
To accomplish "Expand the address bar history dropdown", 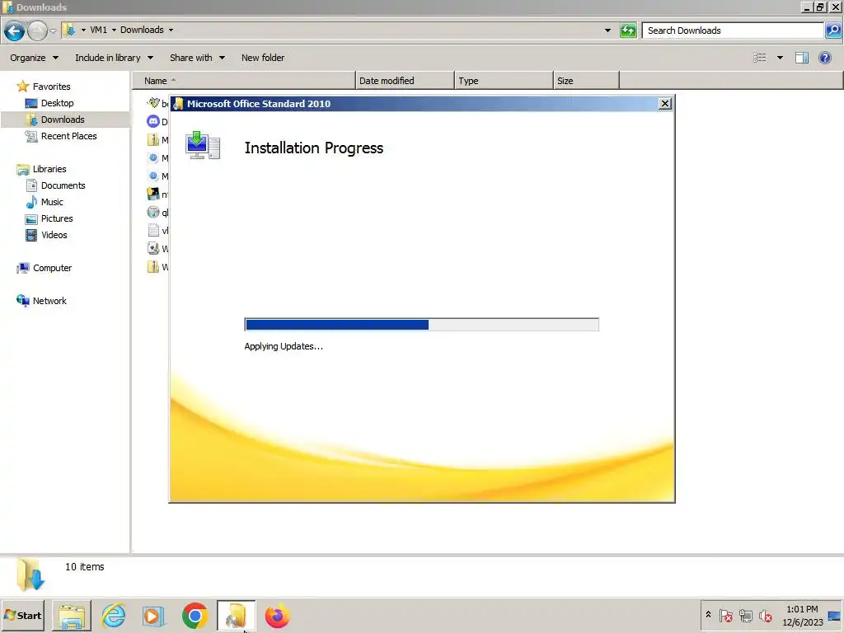I will pos(607,30).
